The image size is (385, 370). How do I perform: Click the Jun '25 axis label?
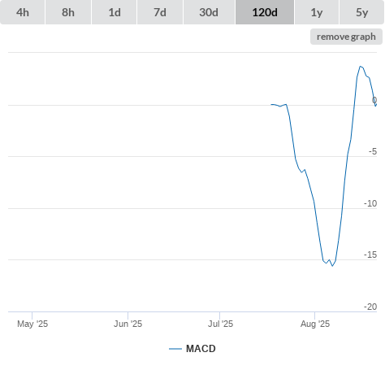click(x=128, y=324)
